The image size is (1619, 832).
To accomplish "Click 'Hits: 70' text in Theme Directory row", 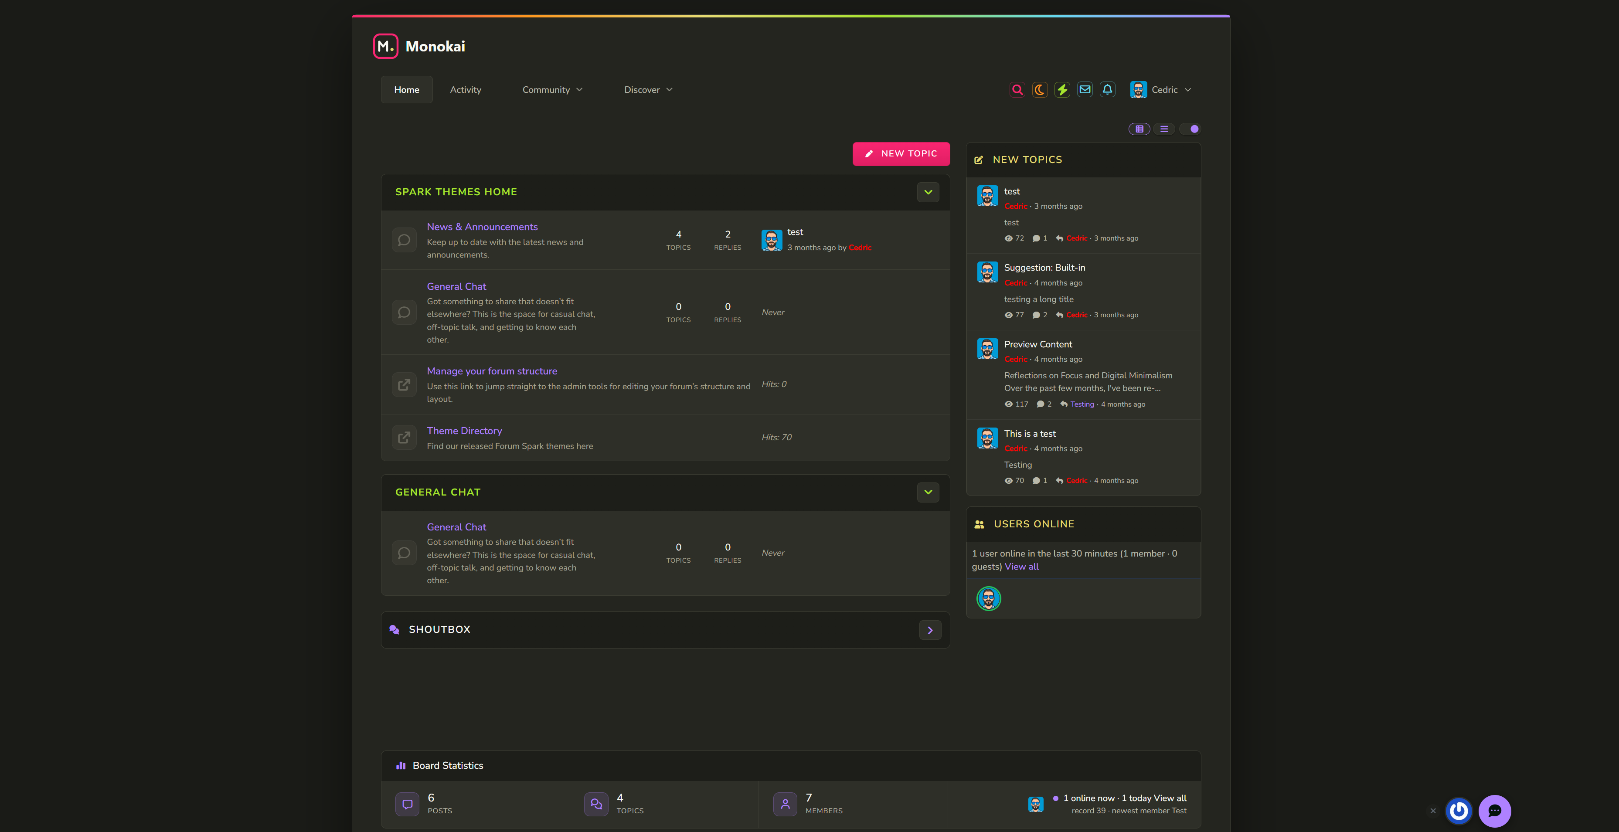I will point(776,438).
